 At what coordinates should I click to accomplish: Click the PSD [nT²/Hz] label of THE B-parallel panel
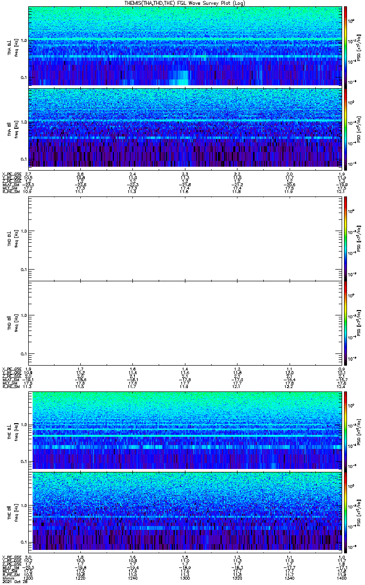point(359,512)
